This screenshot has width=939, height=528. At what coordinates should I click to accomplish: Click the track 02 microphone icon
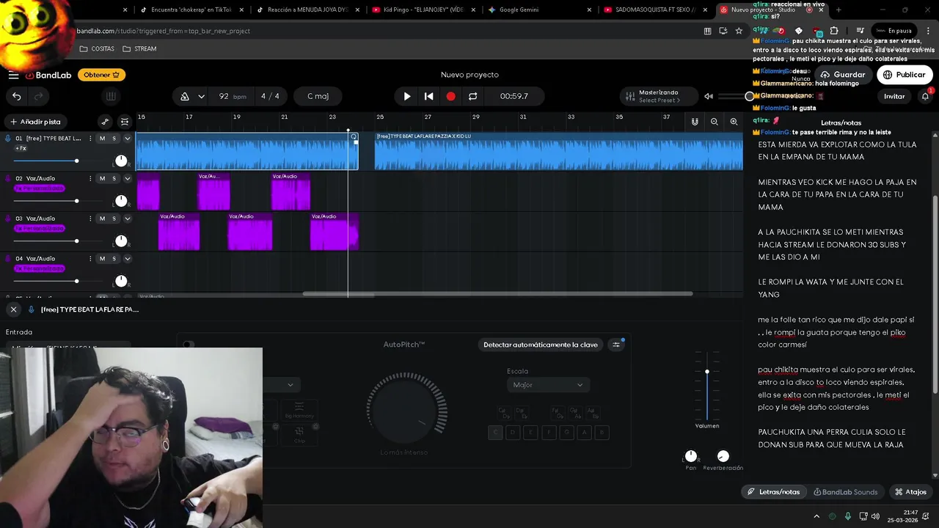tap(8, 178)
